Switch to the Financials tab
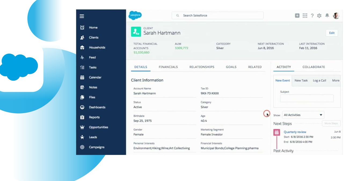This screenshot has height=181, width=346. [x=168, y=67]
